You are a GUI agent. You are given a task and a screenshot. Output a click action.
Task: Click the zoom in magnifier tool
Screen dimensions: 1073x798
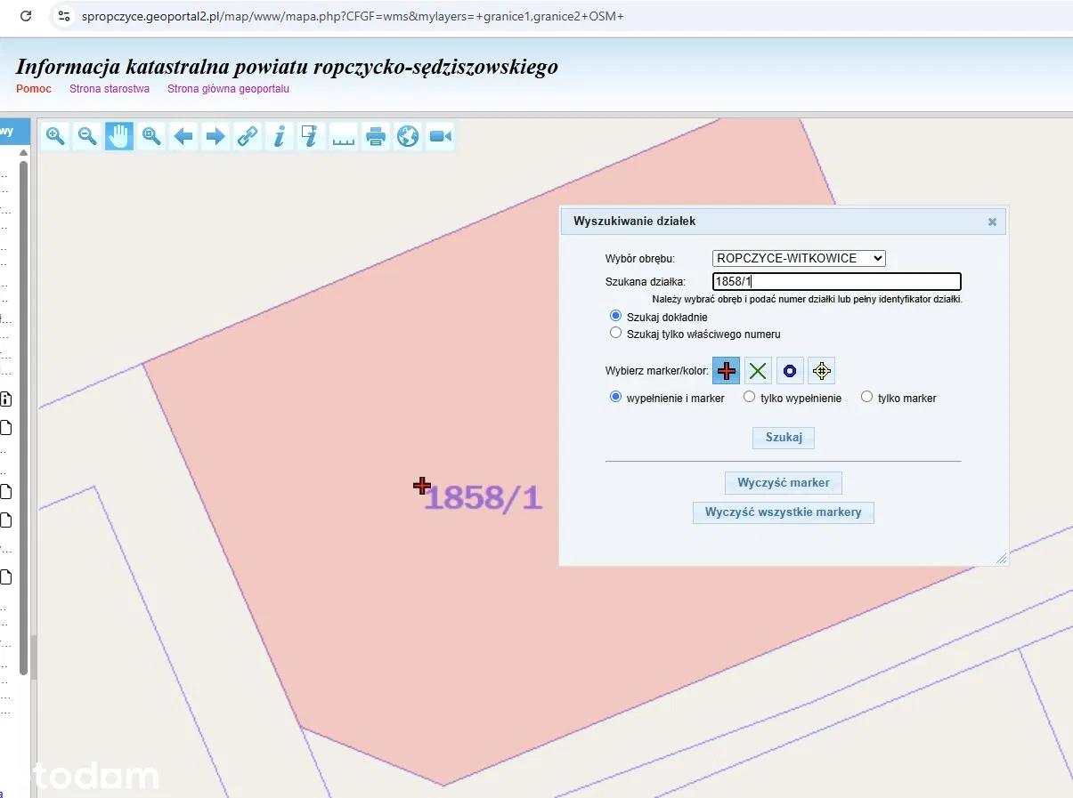pyautogui.click(x=55, y=136)
